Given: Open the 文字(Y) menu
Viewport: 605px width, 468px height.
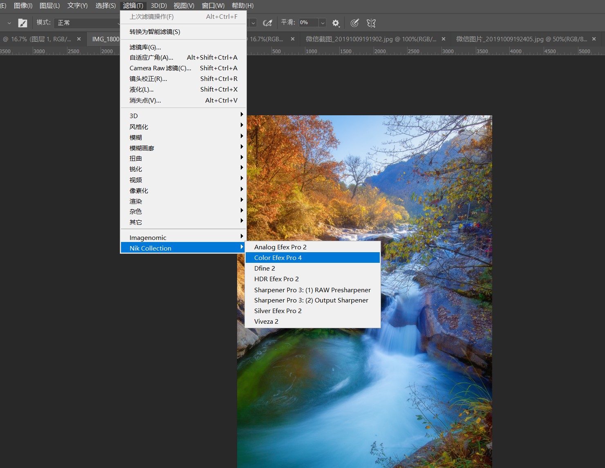Looking at the screenshot, I should pos(78,6).
